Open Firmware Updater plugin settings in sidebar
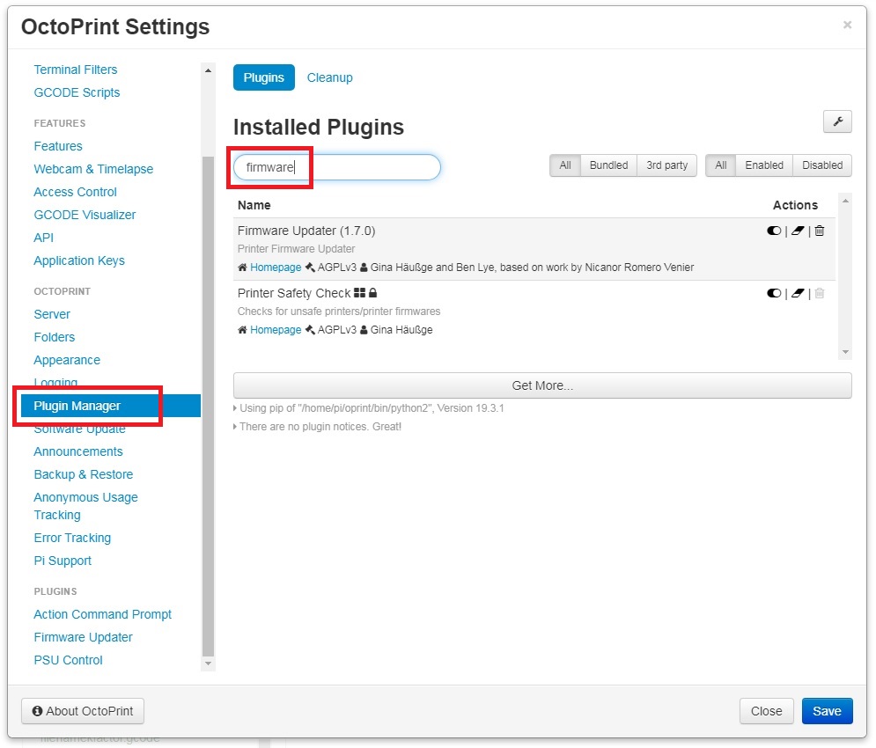 coord(84,637)
